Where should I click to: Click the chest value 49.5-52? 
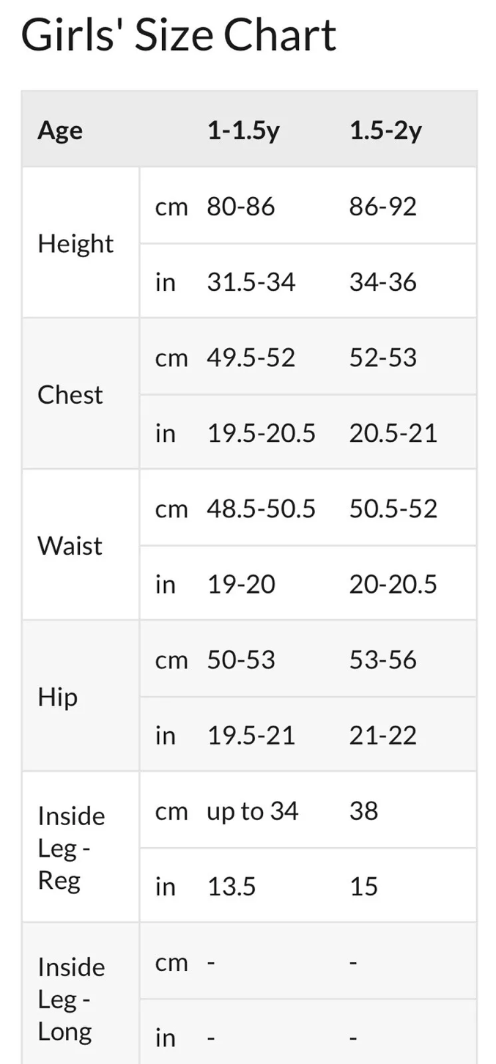pyautogui.click(x=251, y=357)
